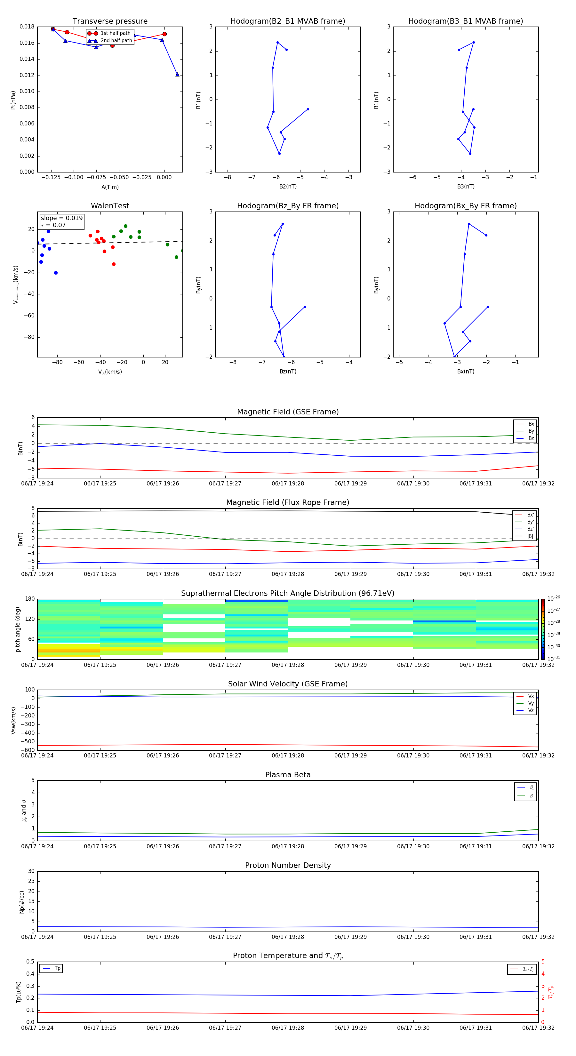Screen dimensions: 576x1056
Task: Click 'By' in the GSE Frame legend
Action: point(531,431)
